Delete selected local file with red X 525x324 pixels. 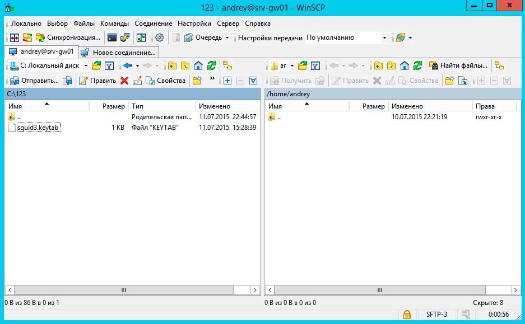[x=124, y=81]
